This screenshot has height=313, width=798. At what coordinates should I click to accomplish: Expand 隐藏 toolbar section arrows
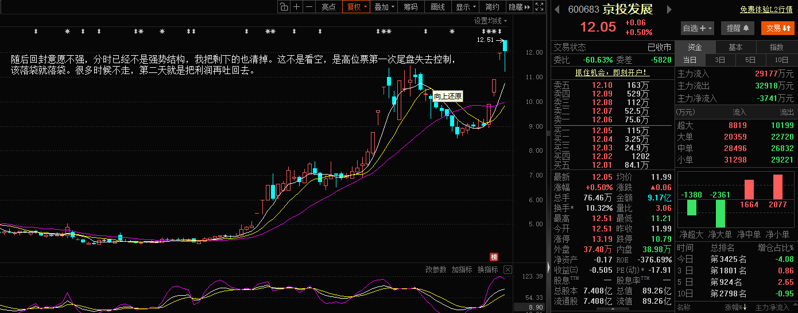pyautogui.click(x=519, y=7)
